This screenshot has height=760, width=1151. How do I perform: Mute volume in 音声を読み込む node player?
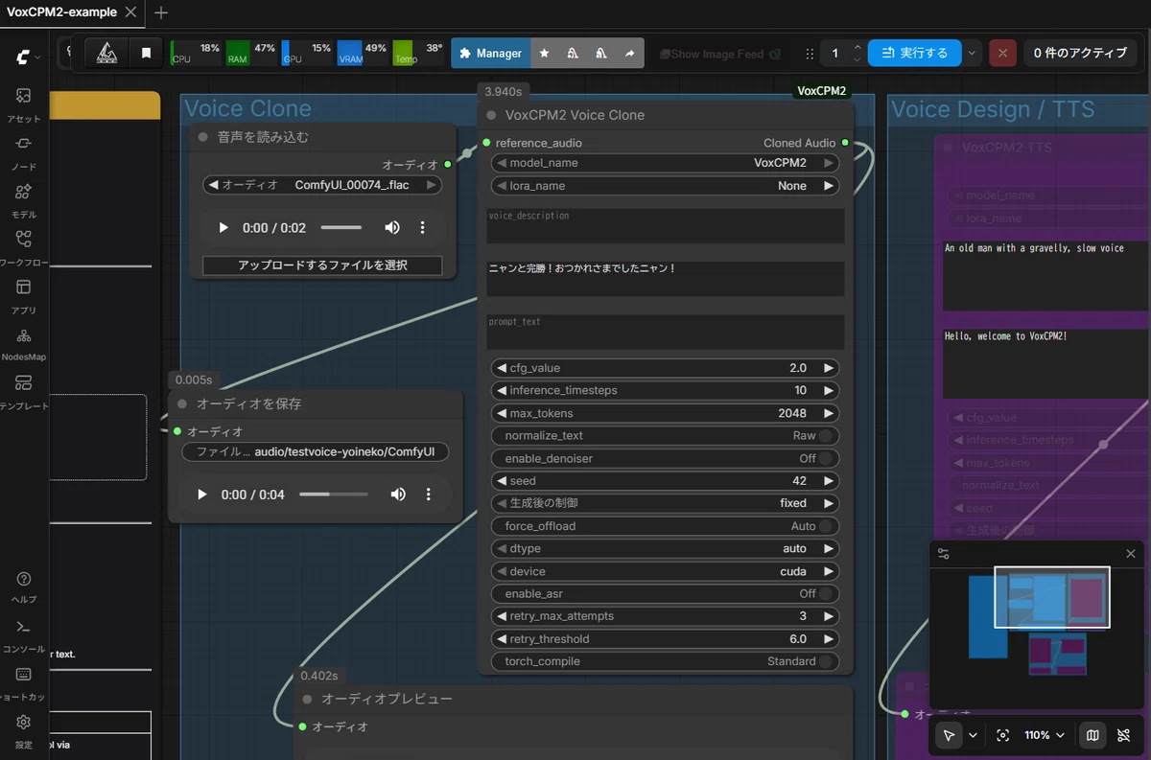click(392, 228)
